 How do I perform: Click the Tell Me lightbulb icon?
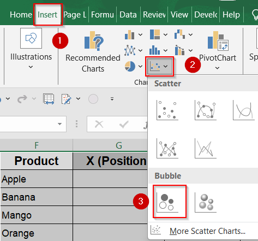click(255, 15)
